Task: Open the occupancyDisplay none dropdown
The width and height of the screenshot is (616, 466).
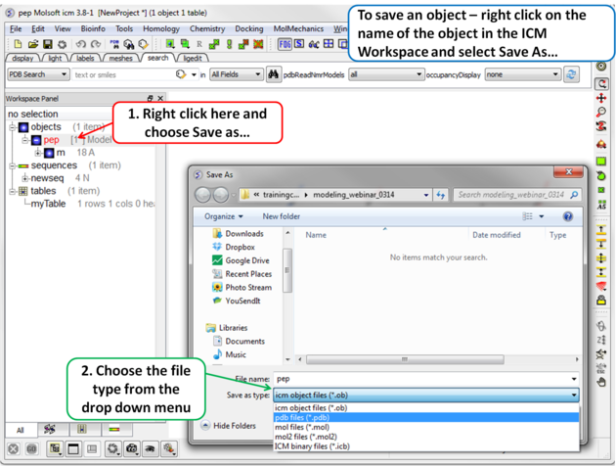Action: pyautogui.click(x=521, y=74)
